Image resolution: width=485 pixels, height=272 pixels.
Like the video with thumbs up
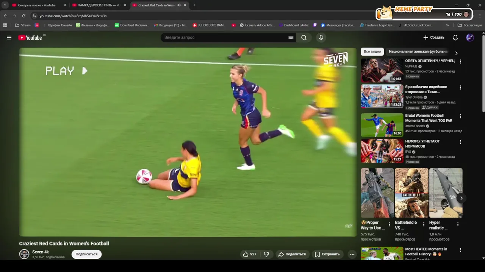[x=250, y=254]
